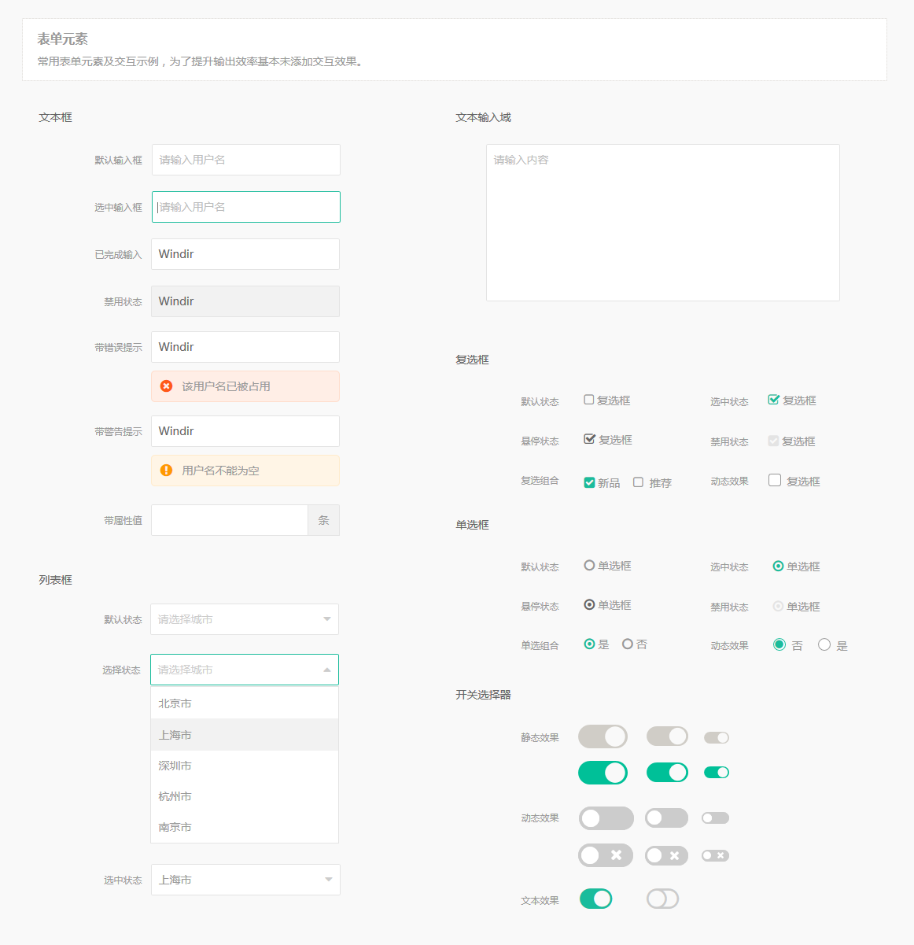Click the focused green-bordered username input
The image size is (914, 945).
[246, 207]
